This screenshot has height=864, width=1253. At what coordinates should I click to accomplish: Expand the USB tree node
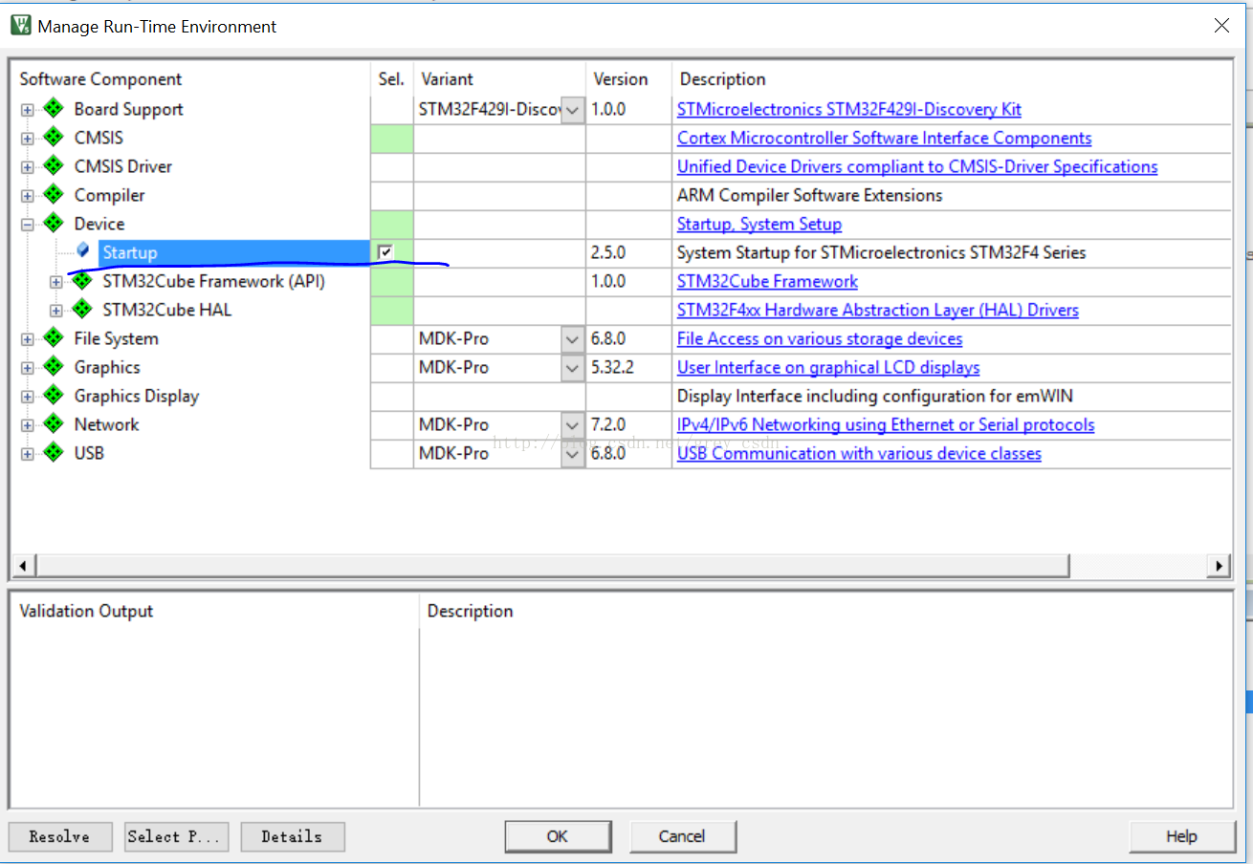coord(27,454)
